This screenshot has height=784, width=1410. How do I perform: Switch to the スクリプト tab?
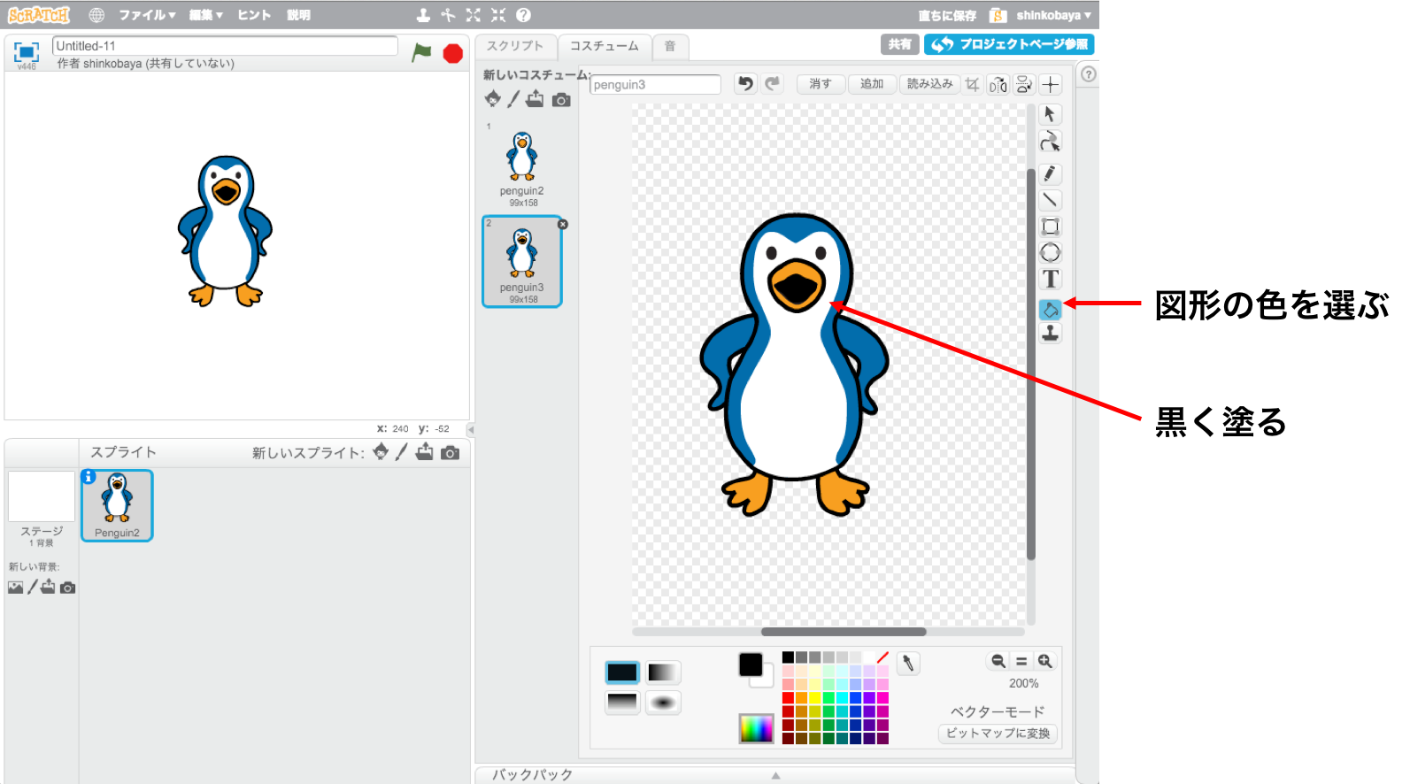tap(515, 46)
